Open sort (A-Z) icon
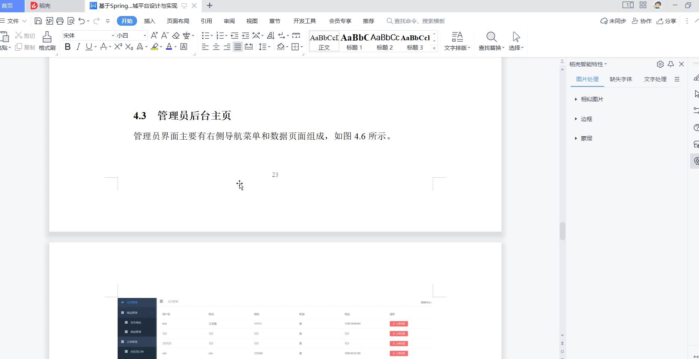This screenshot has width=699, height=359. [271, 35]
